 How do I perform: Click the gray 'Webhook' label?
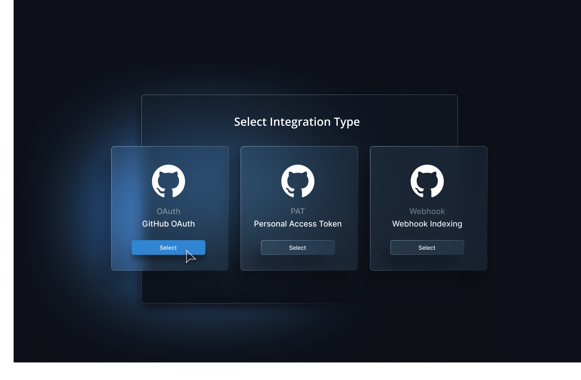pyautogui.click(x=427, y=211)
